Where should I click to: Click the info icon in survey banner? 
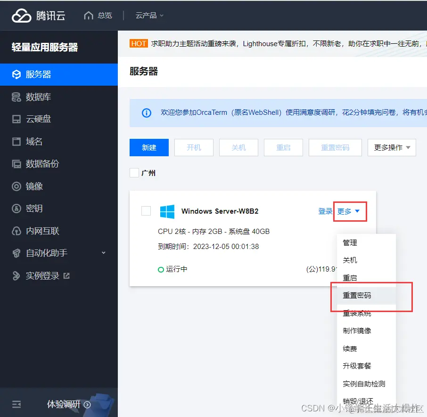[147, 112]
